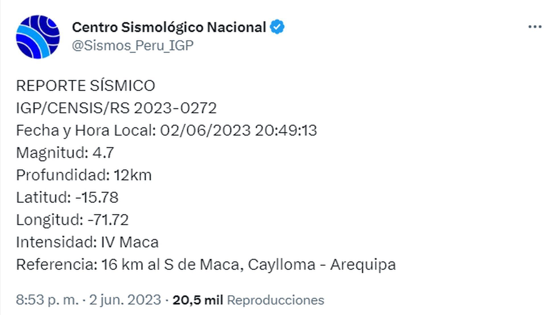
Task: Click the IGP/CENSIS/RS 2023-0272 report code
Action: coord(116,108)
